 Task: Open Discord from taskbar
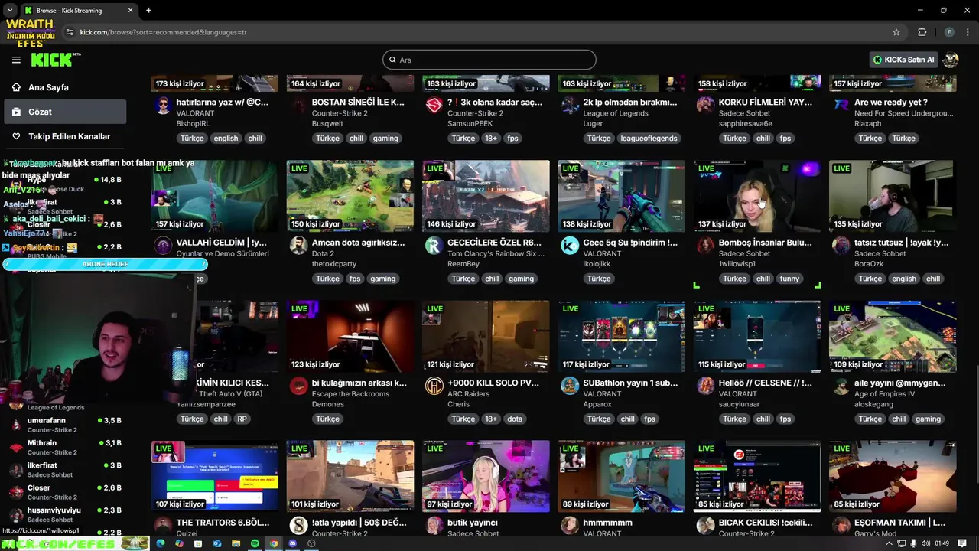click(x=292, y=543)
